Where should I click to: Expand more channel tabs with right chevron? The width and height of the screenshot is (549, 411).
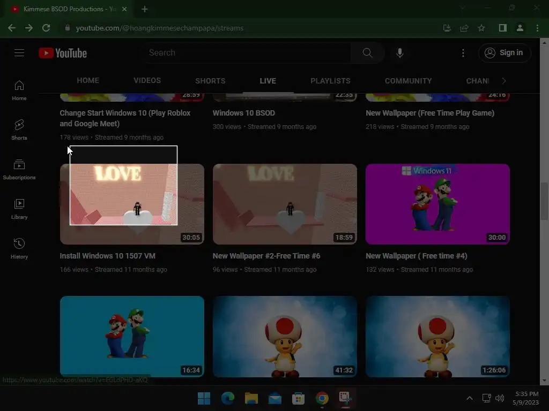(x=504, y=81)
